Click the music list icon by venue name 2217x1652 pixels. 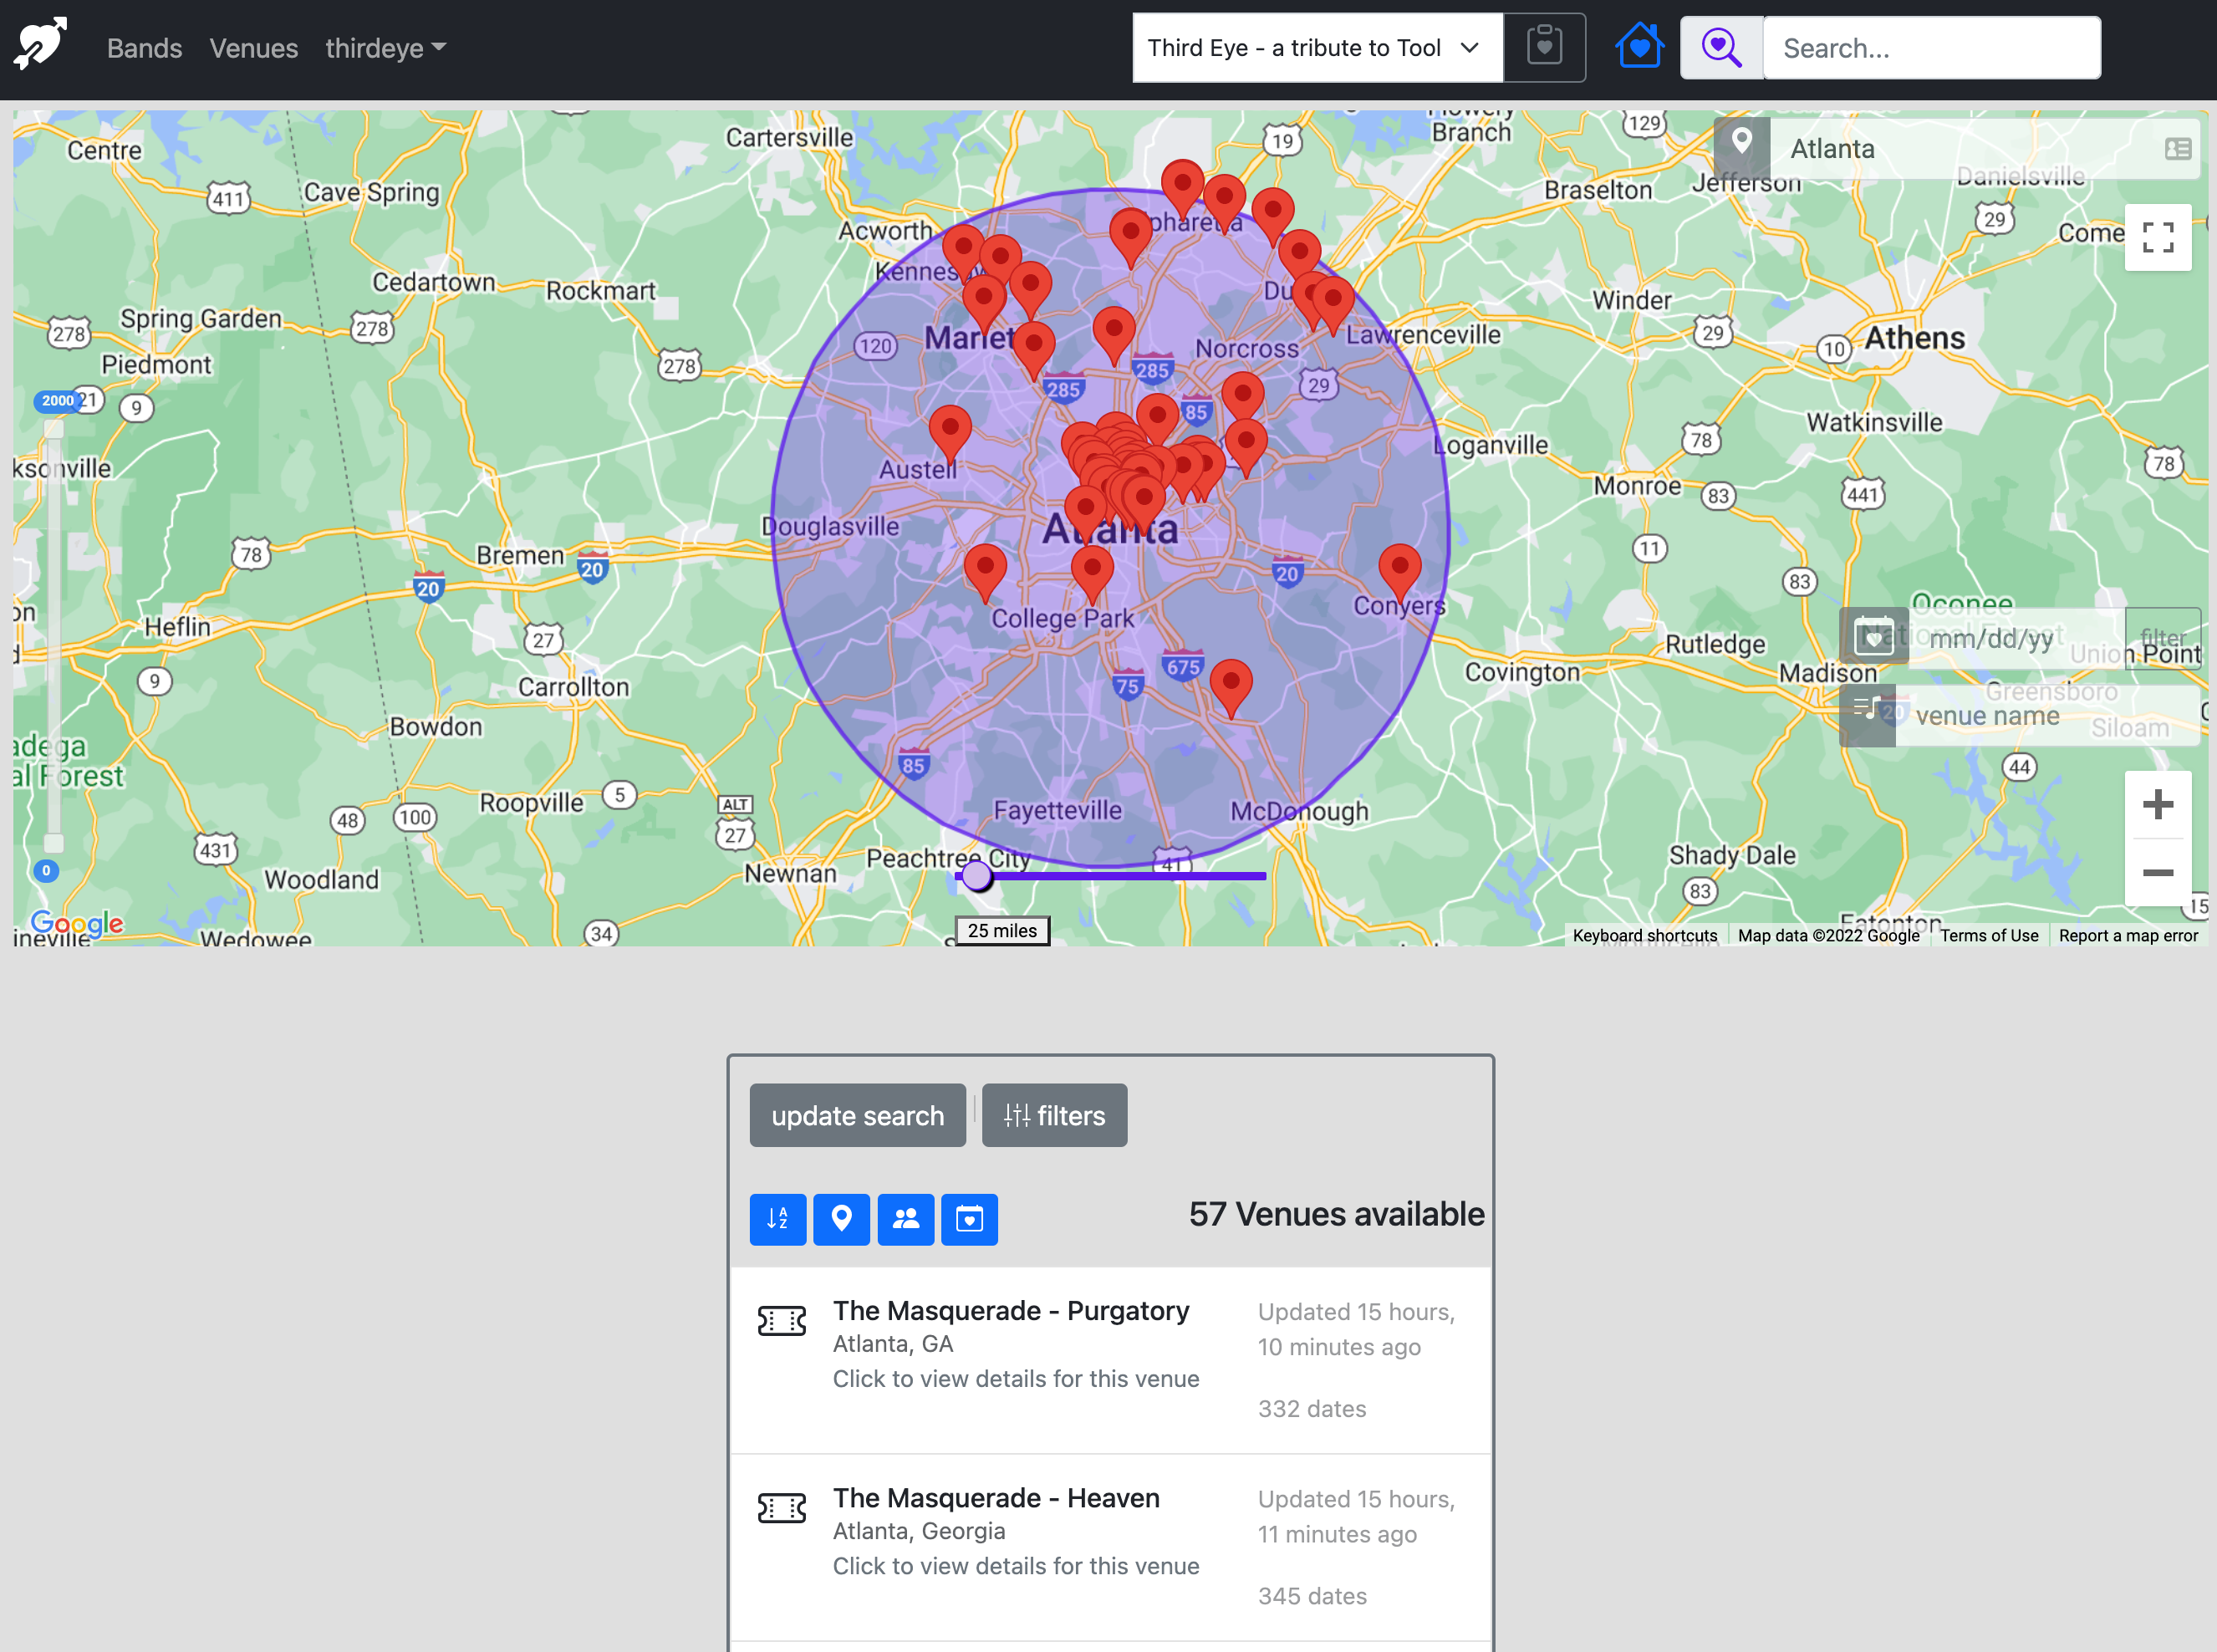(x=1867, y=714)
